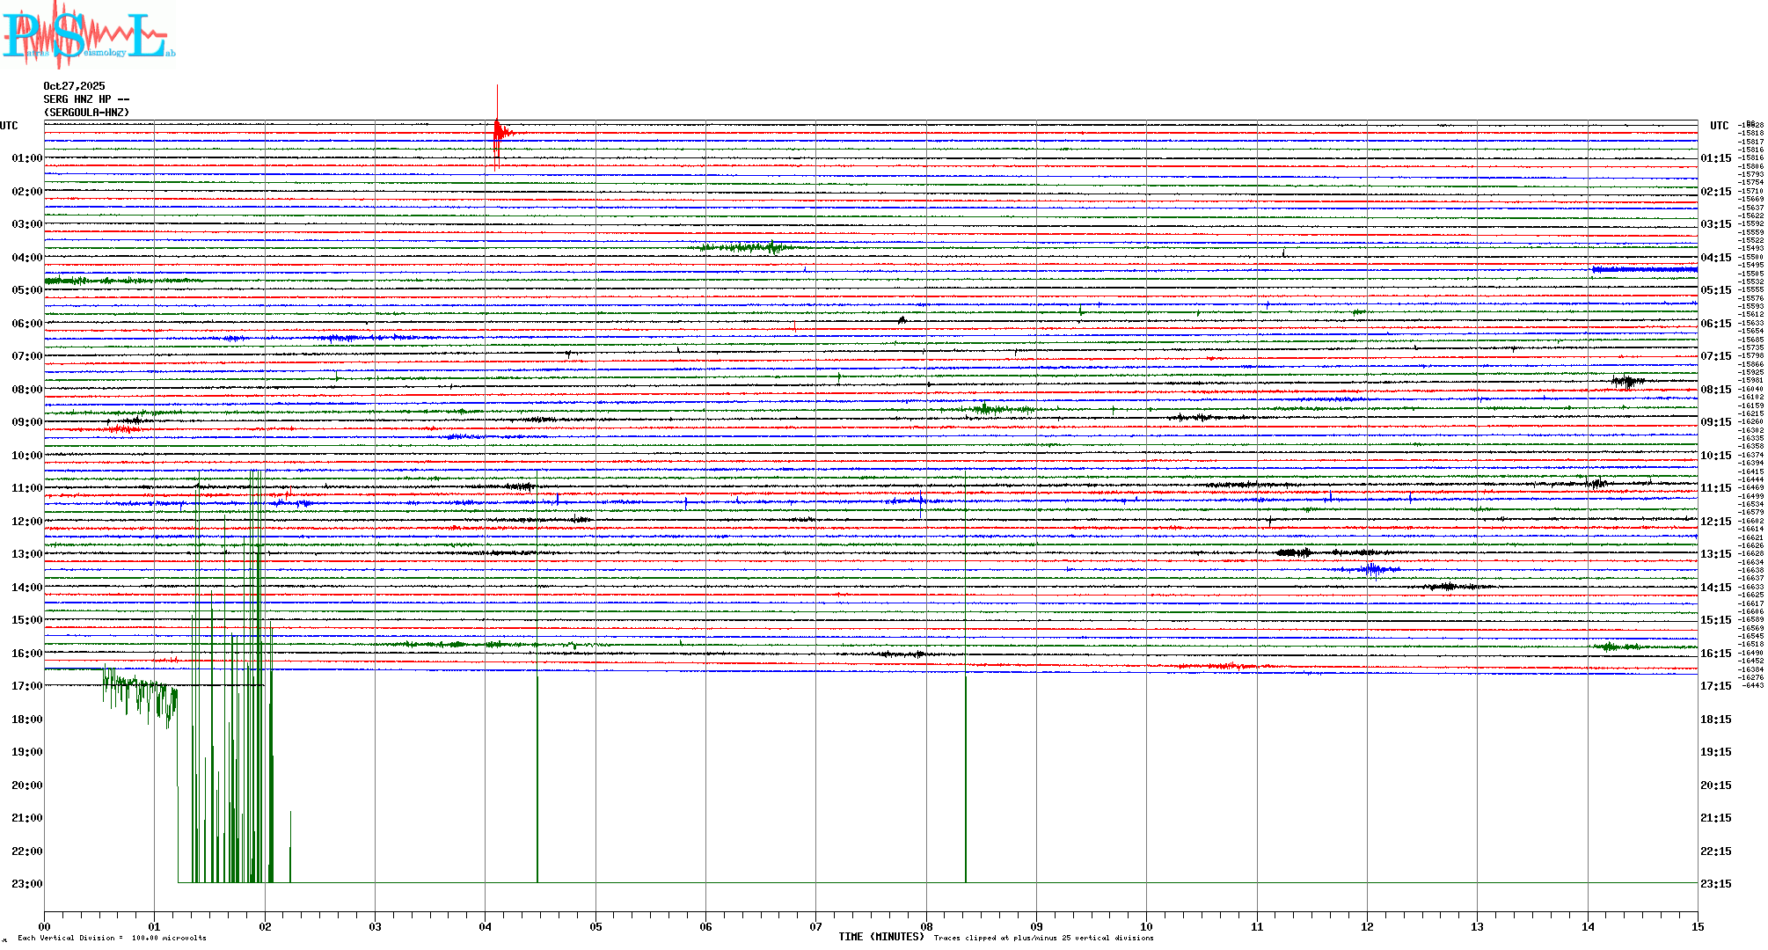The image size is (1768, 950).
Task: Click the PSL seismology lab logo
Action: (x=88, y=35)
